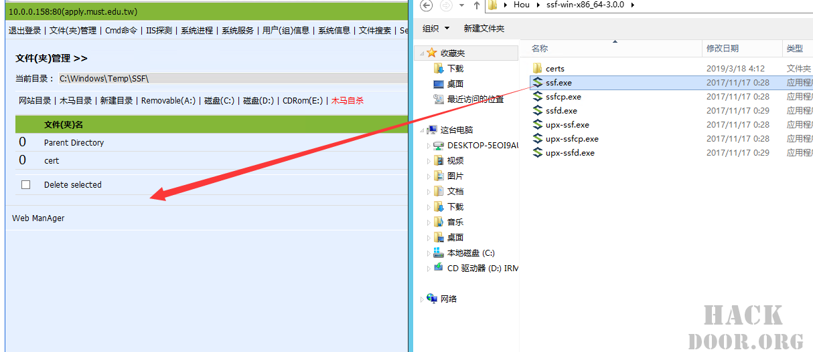Select ssfcp.exe file icon
Image resolution: width=813 pixels, height=352 pixels.
point(537,96)
